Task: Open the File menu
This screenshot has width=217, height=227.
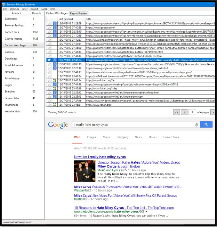Action: click(5, 9)
